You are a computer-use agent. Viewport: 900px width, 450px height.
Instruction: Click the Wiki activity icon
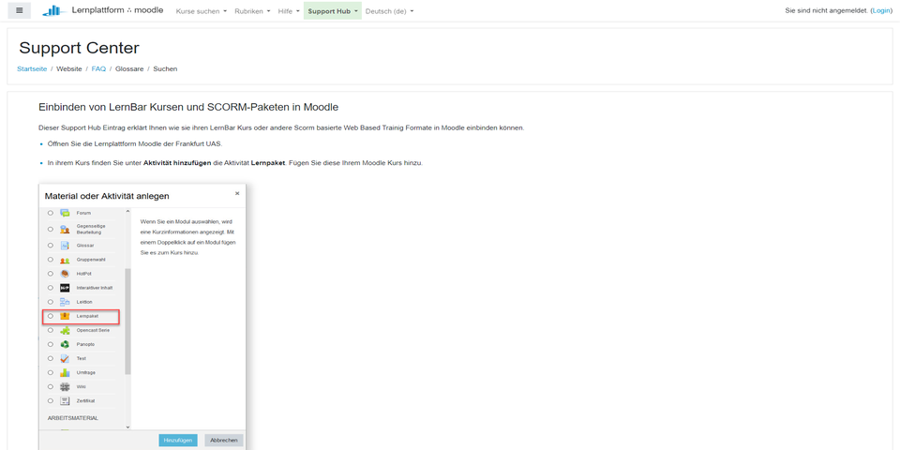point(65,387)
